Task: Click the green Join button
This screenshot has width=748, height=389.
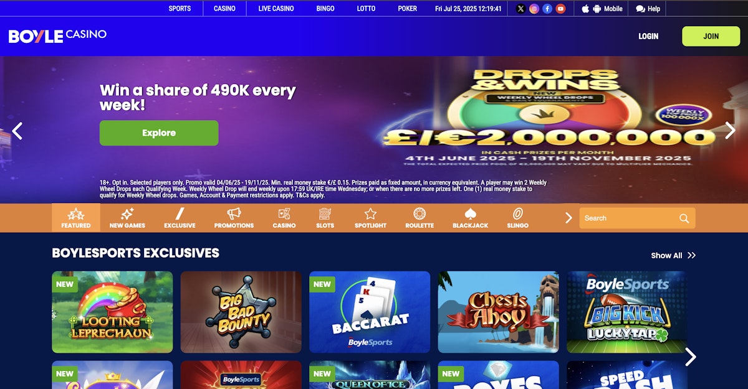Action: 711,36
